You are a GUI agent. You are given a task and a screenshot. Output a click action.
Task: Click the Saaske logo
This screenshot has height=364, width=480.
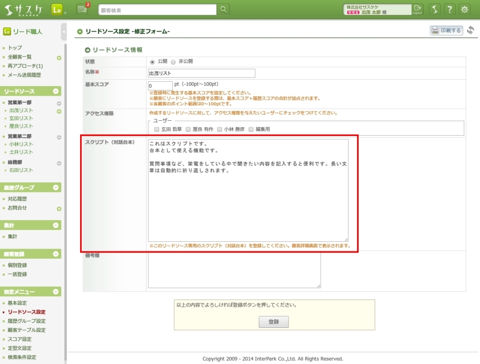pyautogui.click(x=24, y=10)
